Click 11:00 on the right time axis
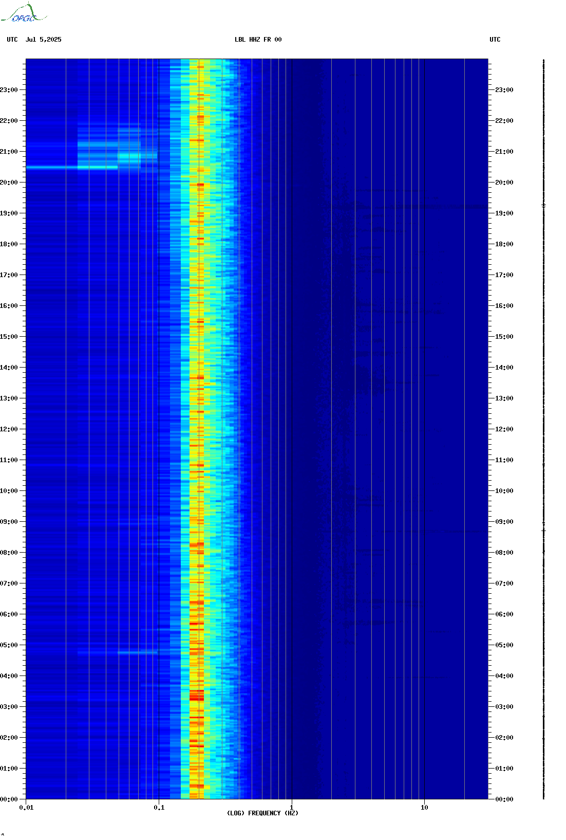This screenshot has height=840, width=566. click(x=504, y=460)
